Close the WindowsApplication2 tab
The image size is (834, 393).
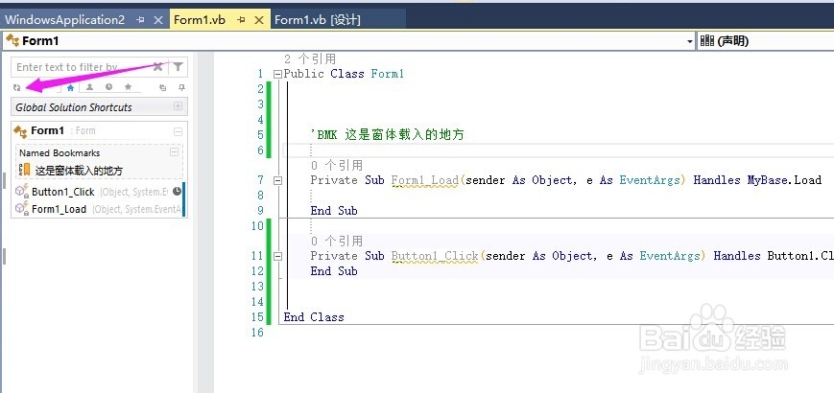(158, 19)
